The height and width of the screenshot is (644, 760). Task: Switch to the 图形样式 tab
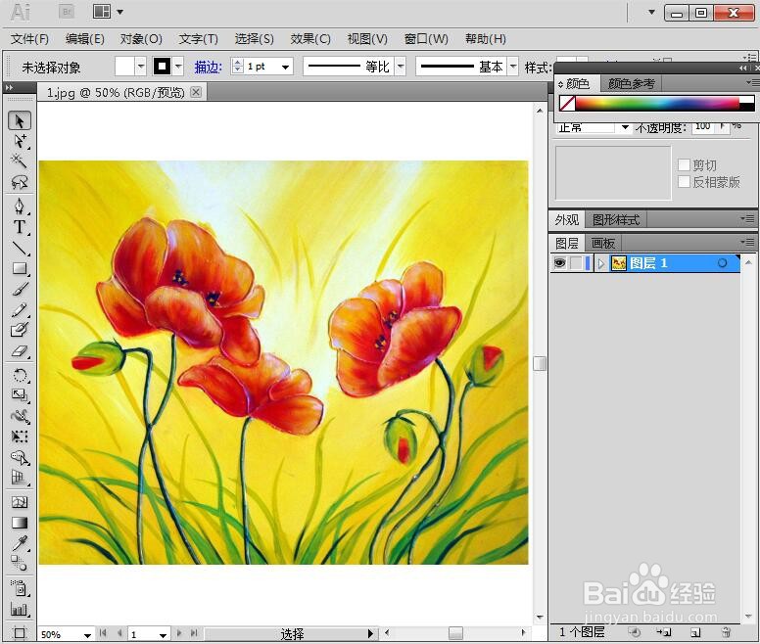[616, 220]
